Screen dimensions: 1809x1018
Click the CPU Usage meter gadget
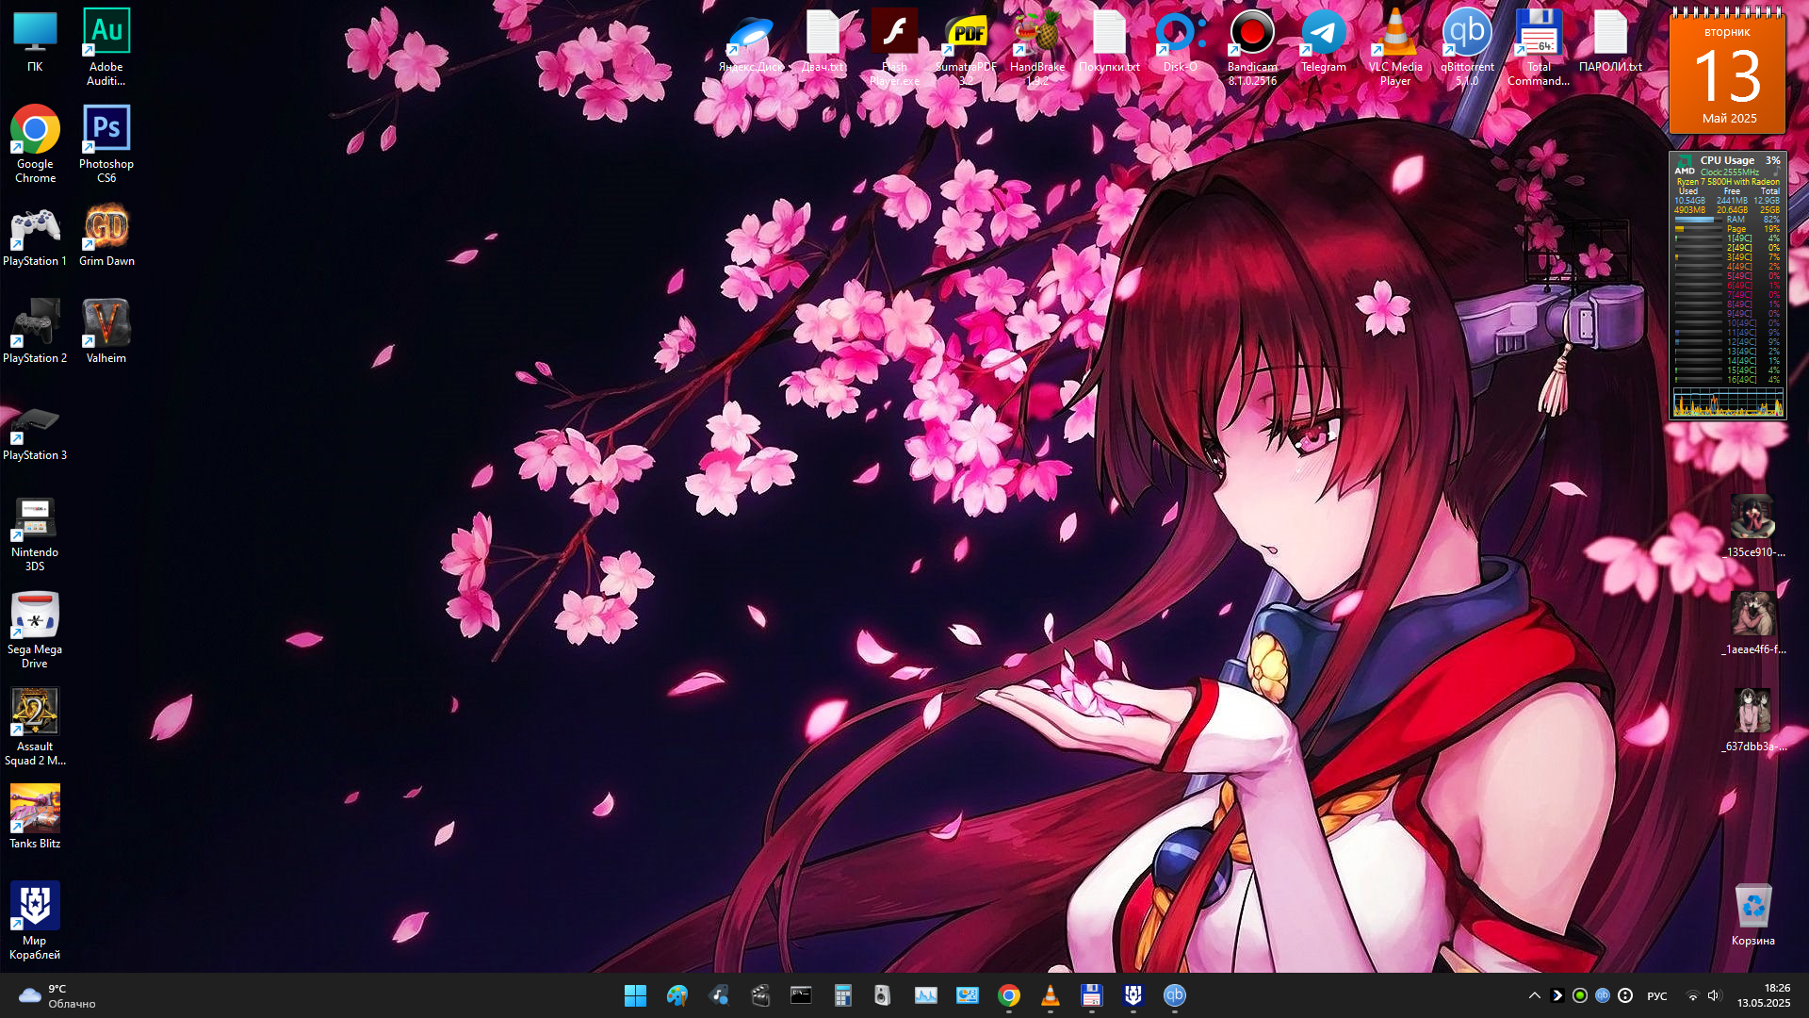coord(1727,286)
